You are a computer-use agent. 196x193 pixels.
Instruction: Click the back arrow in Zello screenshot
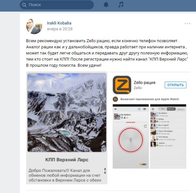pyautogui.click(x=116, y=109)
